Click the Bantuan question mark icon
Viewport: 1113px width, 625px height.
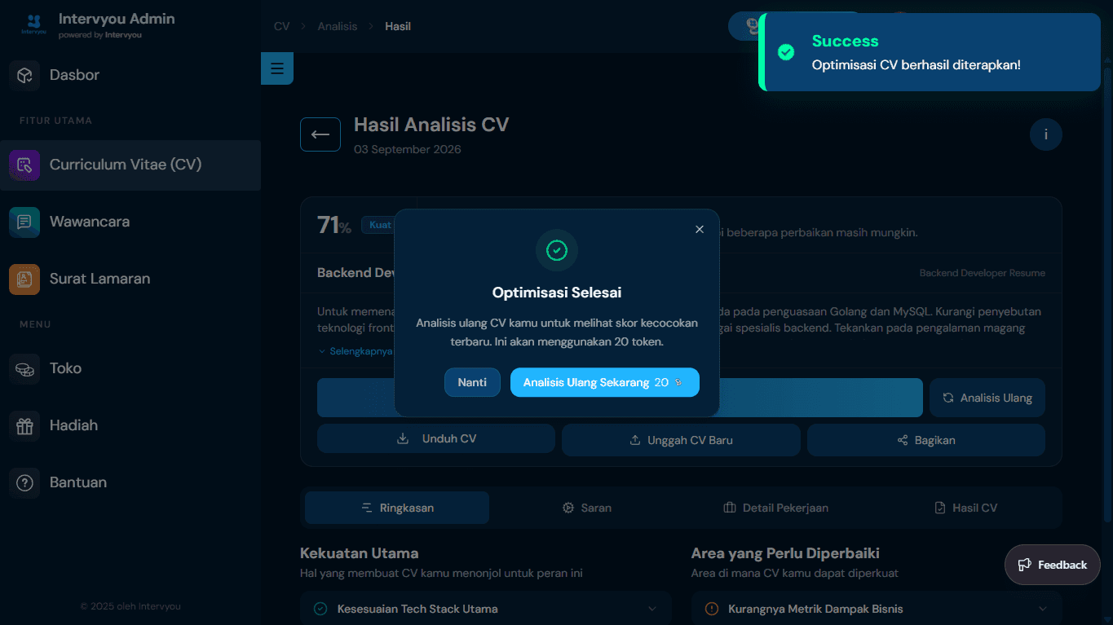click(x=24, y=482)
